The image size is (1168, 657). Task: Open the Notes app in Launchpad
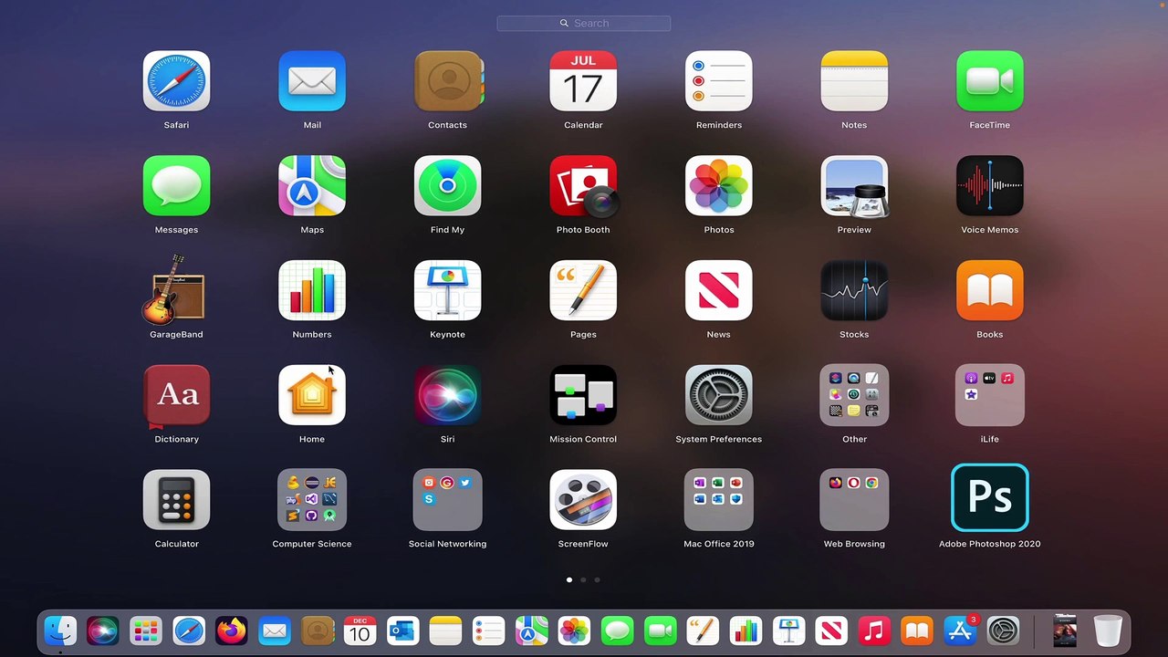[x=854, y=81]
